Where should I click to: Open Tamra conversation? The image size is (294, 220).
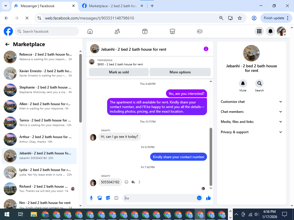39,123
